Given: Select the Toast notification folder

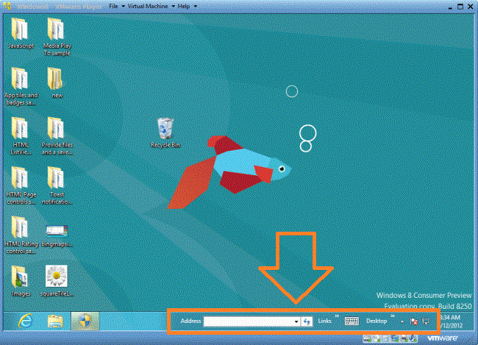Looking at the screenshot, I should click(57, 185).
